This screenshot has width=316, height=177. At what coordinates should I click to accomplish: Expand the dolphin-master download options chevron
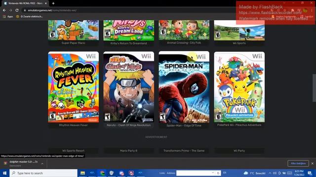(x=42, y=164)
